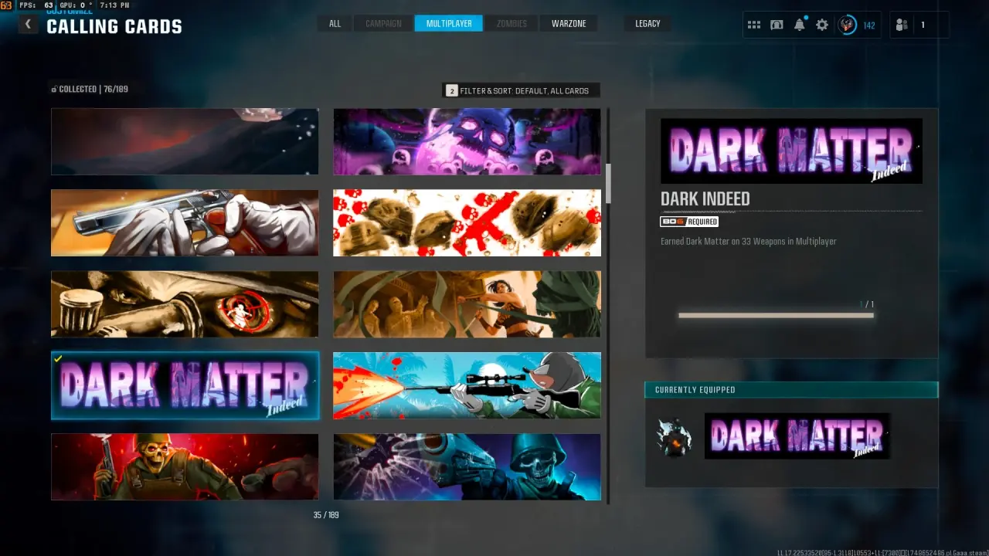Click the calling card list scrollbar
The width and height of the screenshot is (989, 556).
click(608, 183)
